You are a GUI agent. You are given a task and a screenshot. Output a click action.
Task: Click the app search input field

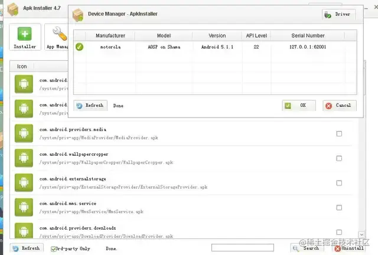point(243,247)
